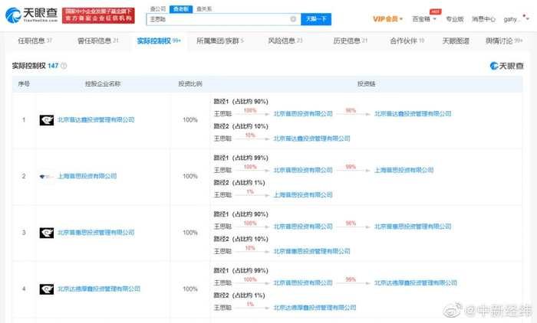Viewport: 537px width, 323px height.
Task: Open 上海普思投资有限公司 in row 2 path 2
Action: (303, 195)
